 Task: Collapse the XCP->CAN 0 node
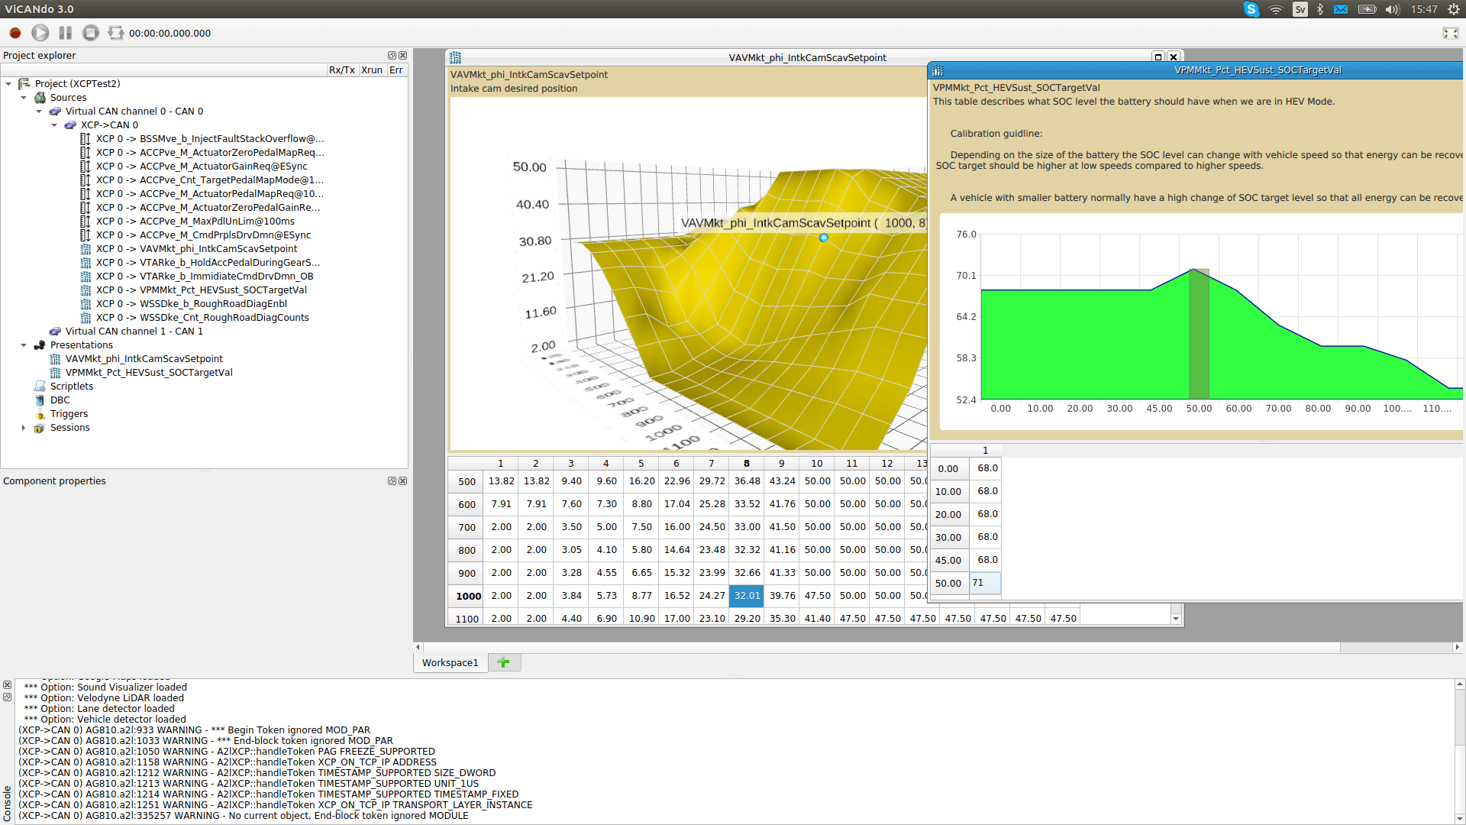click(x=54, y=125)
